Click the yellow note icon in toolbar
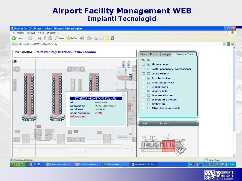Screen dimensions: 242x181 (107, 38)
